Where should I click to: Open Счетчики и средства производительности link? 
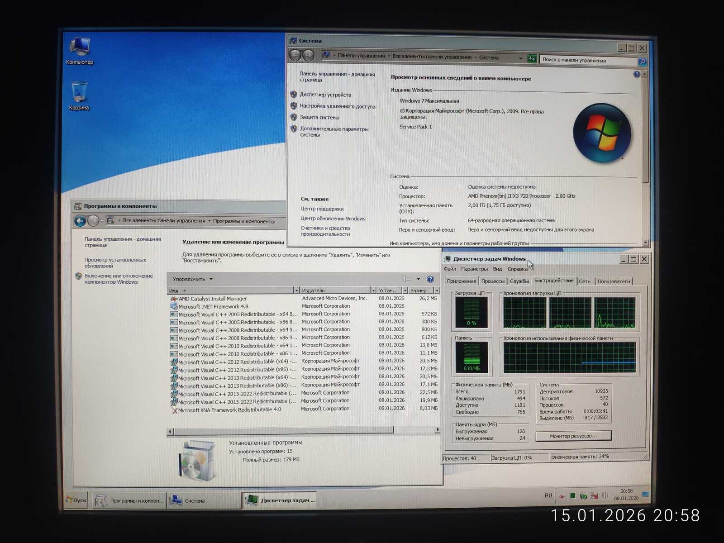pyautogui.click(x=325, y=231)
